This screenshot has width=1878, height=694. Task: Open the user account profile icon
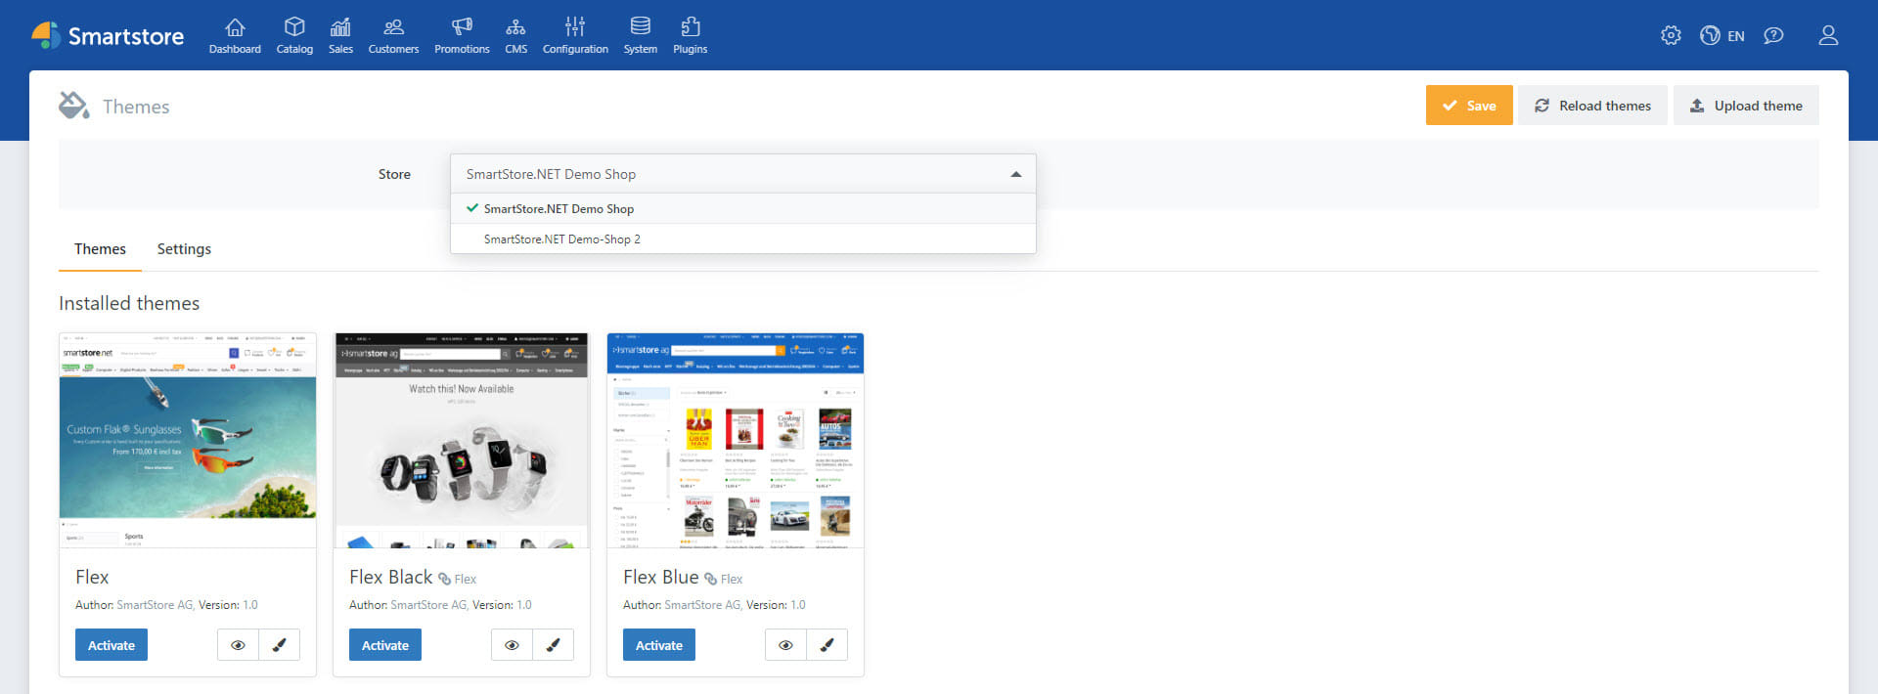click(x=1827, y=36)
